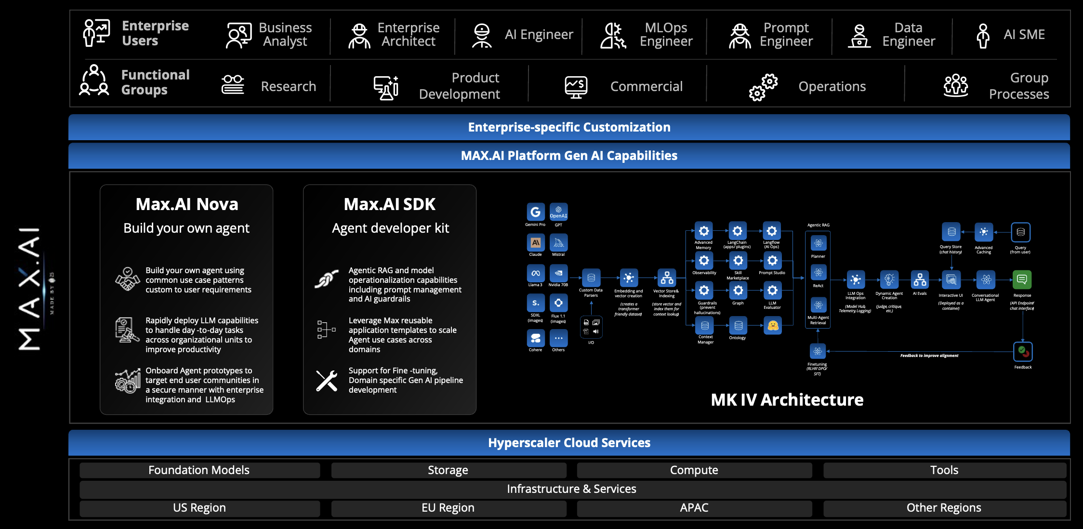Select the Claude model icon

point(535,243)
